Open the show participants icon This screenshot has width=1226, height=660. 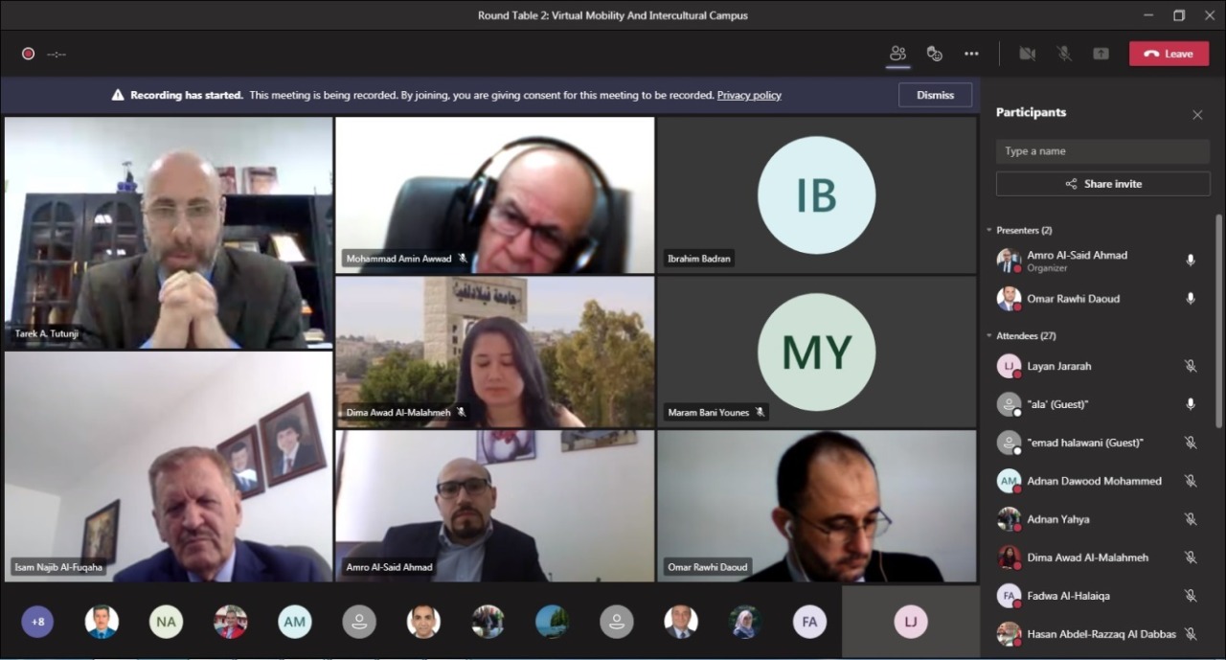897,54
